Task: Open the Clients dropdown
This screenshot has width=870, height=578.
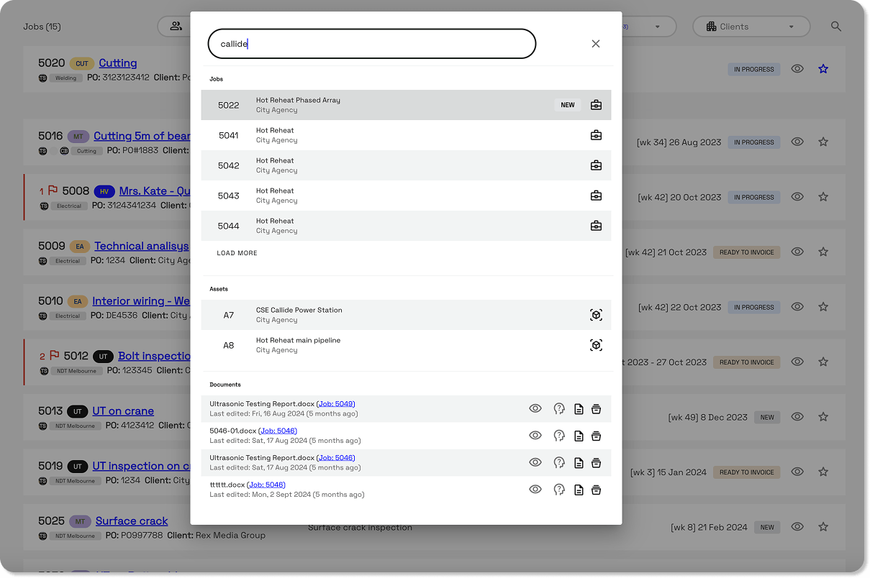Action: (751, 26)
